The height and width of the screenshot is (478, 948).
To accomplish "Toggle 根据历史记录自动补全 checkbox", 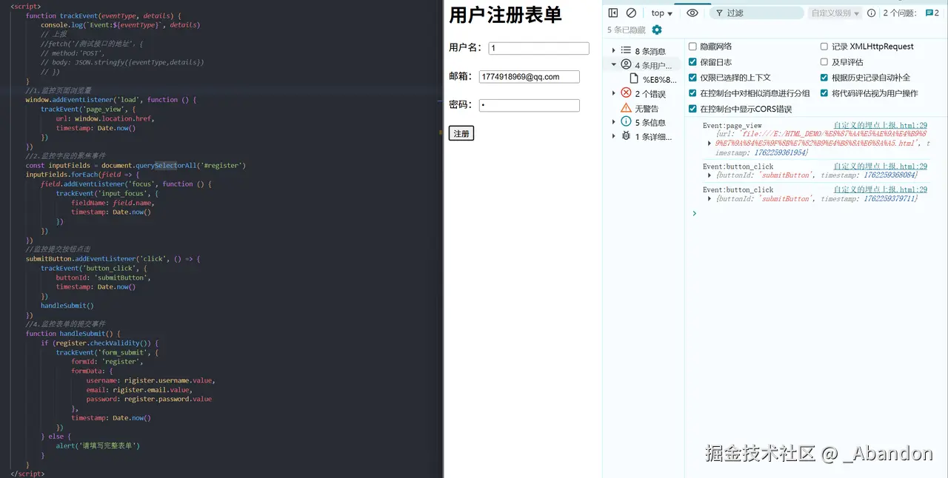I will [824, 78].
